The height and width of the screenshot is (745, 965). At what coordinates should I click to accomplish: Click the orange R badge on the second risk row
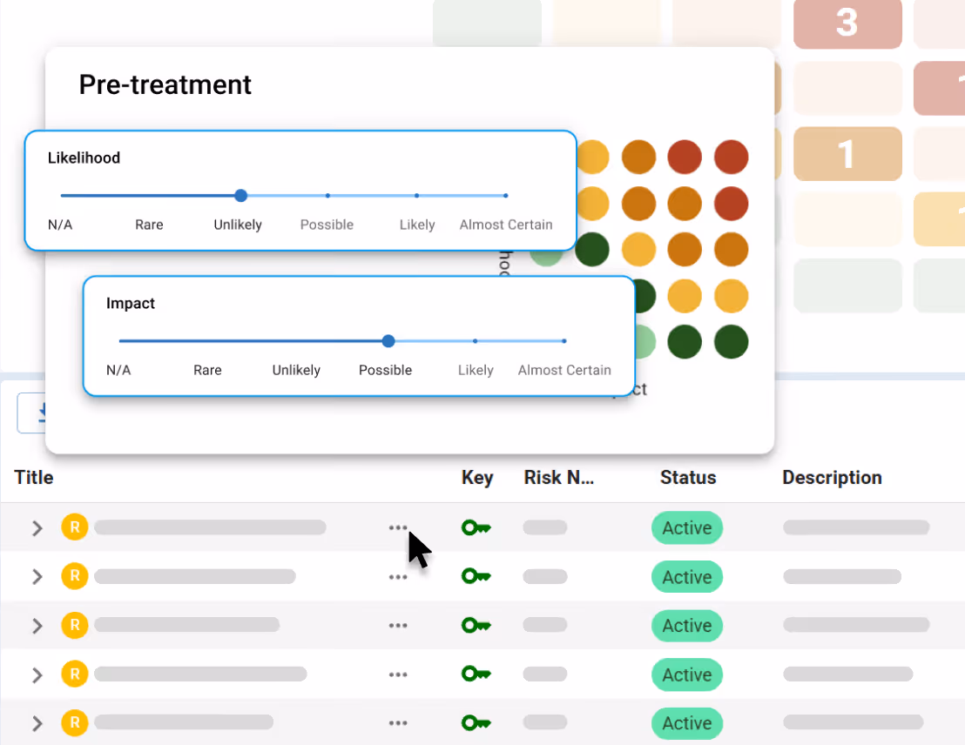pyautogui.click(x=74, y=576)
